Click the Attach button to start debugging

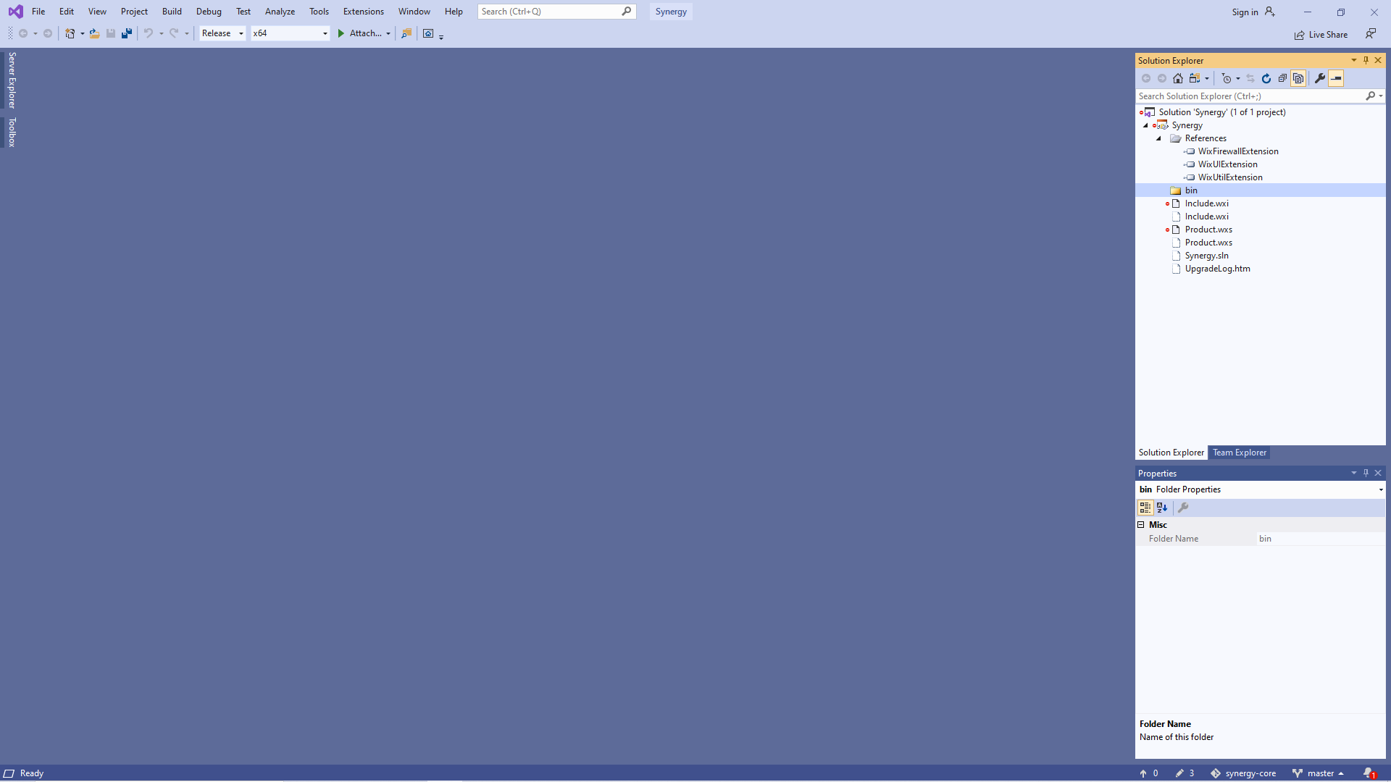point(363,33)
